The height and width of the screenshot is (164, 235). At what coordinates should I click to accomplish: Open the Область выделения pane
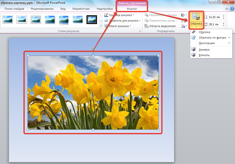click(x=160, y=26)
